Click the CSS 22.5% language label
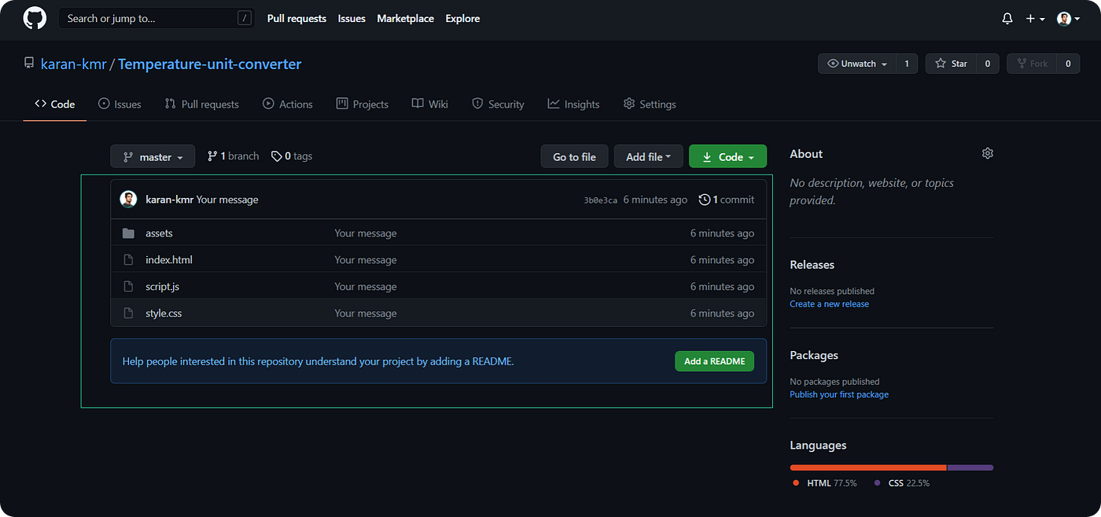Image resolution: width=1101 pixels, height=517 pixels. click(902, 483)
